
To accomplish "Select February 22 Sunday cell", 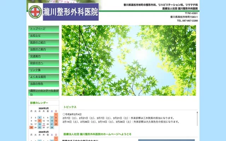I will [x=56, y=124].
